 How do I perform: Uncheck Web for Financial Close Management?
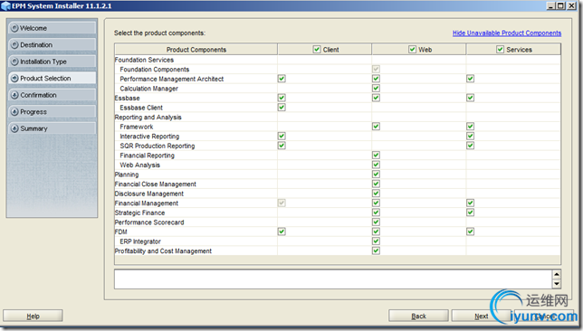click(376, 184)
